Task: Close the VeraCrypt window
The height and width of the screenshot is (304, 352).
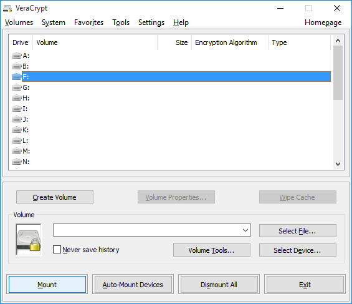Action: 337,8
